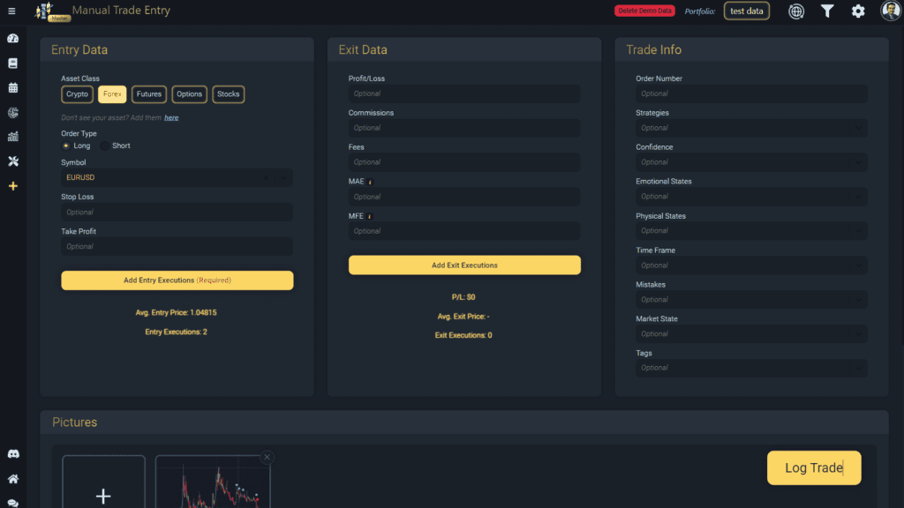Open the Discord icon in sidebar

point(12,453)
